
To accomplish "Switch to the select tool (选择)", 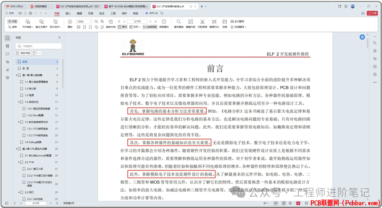I will [x=12, y=27].
